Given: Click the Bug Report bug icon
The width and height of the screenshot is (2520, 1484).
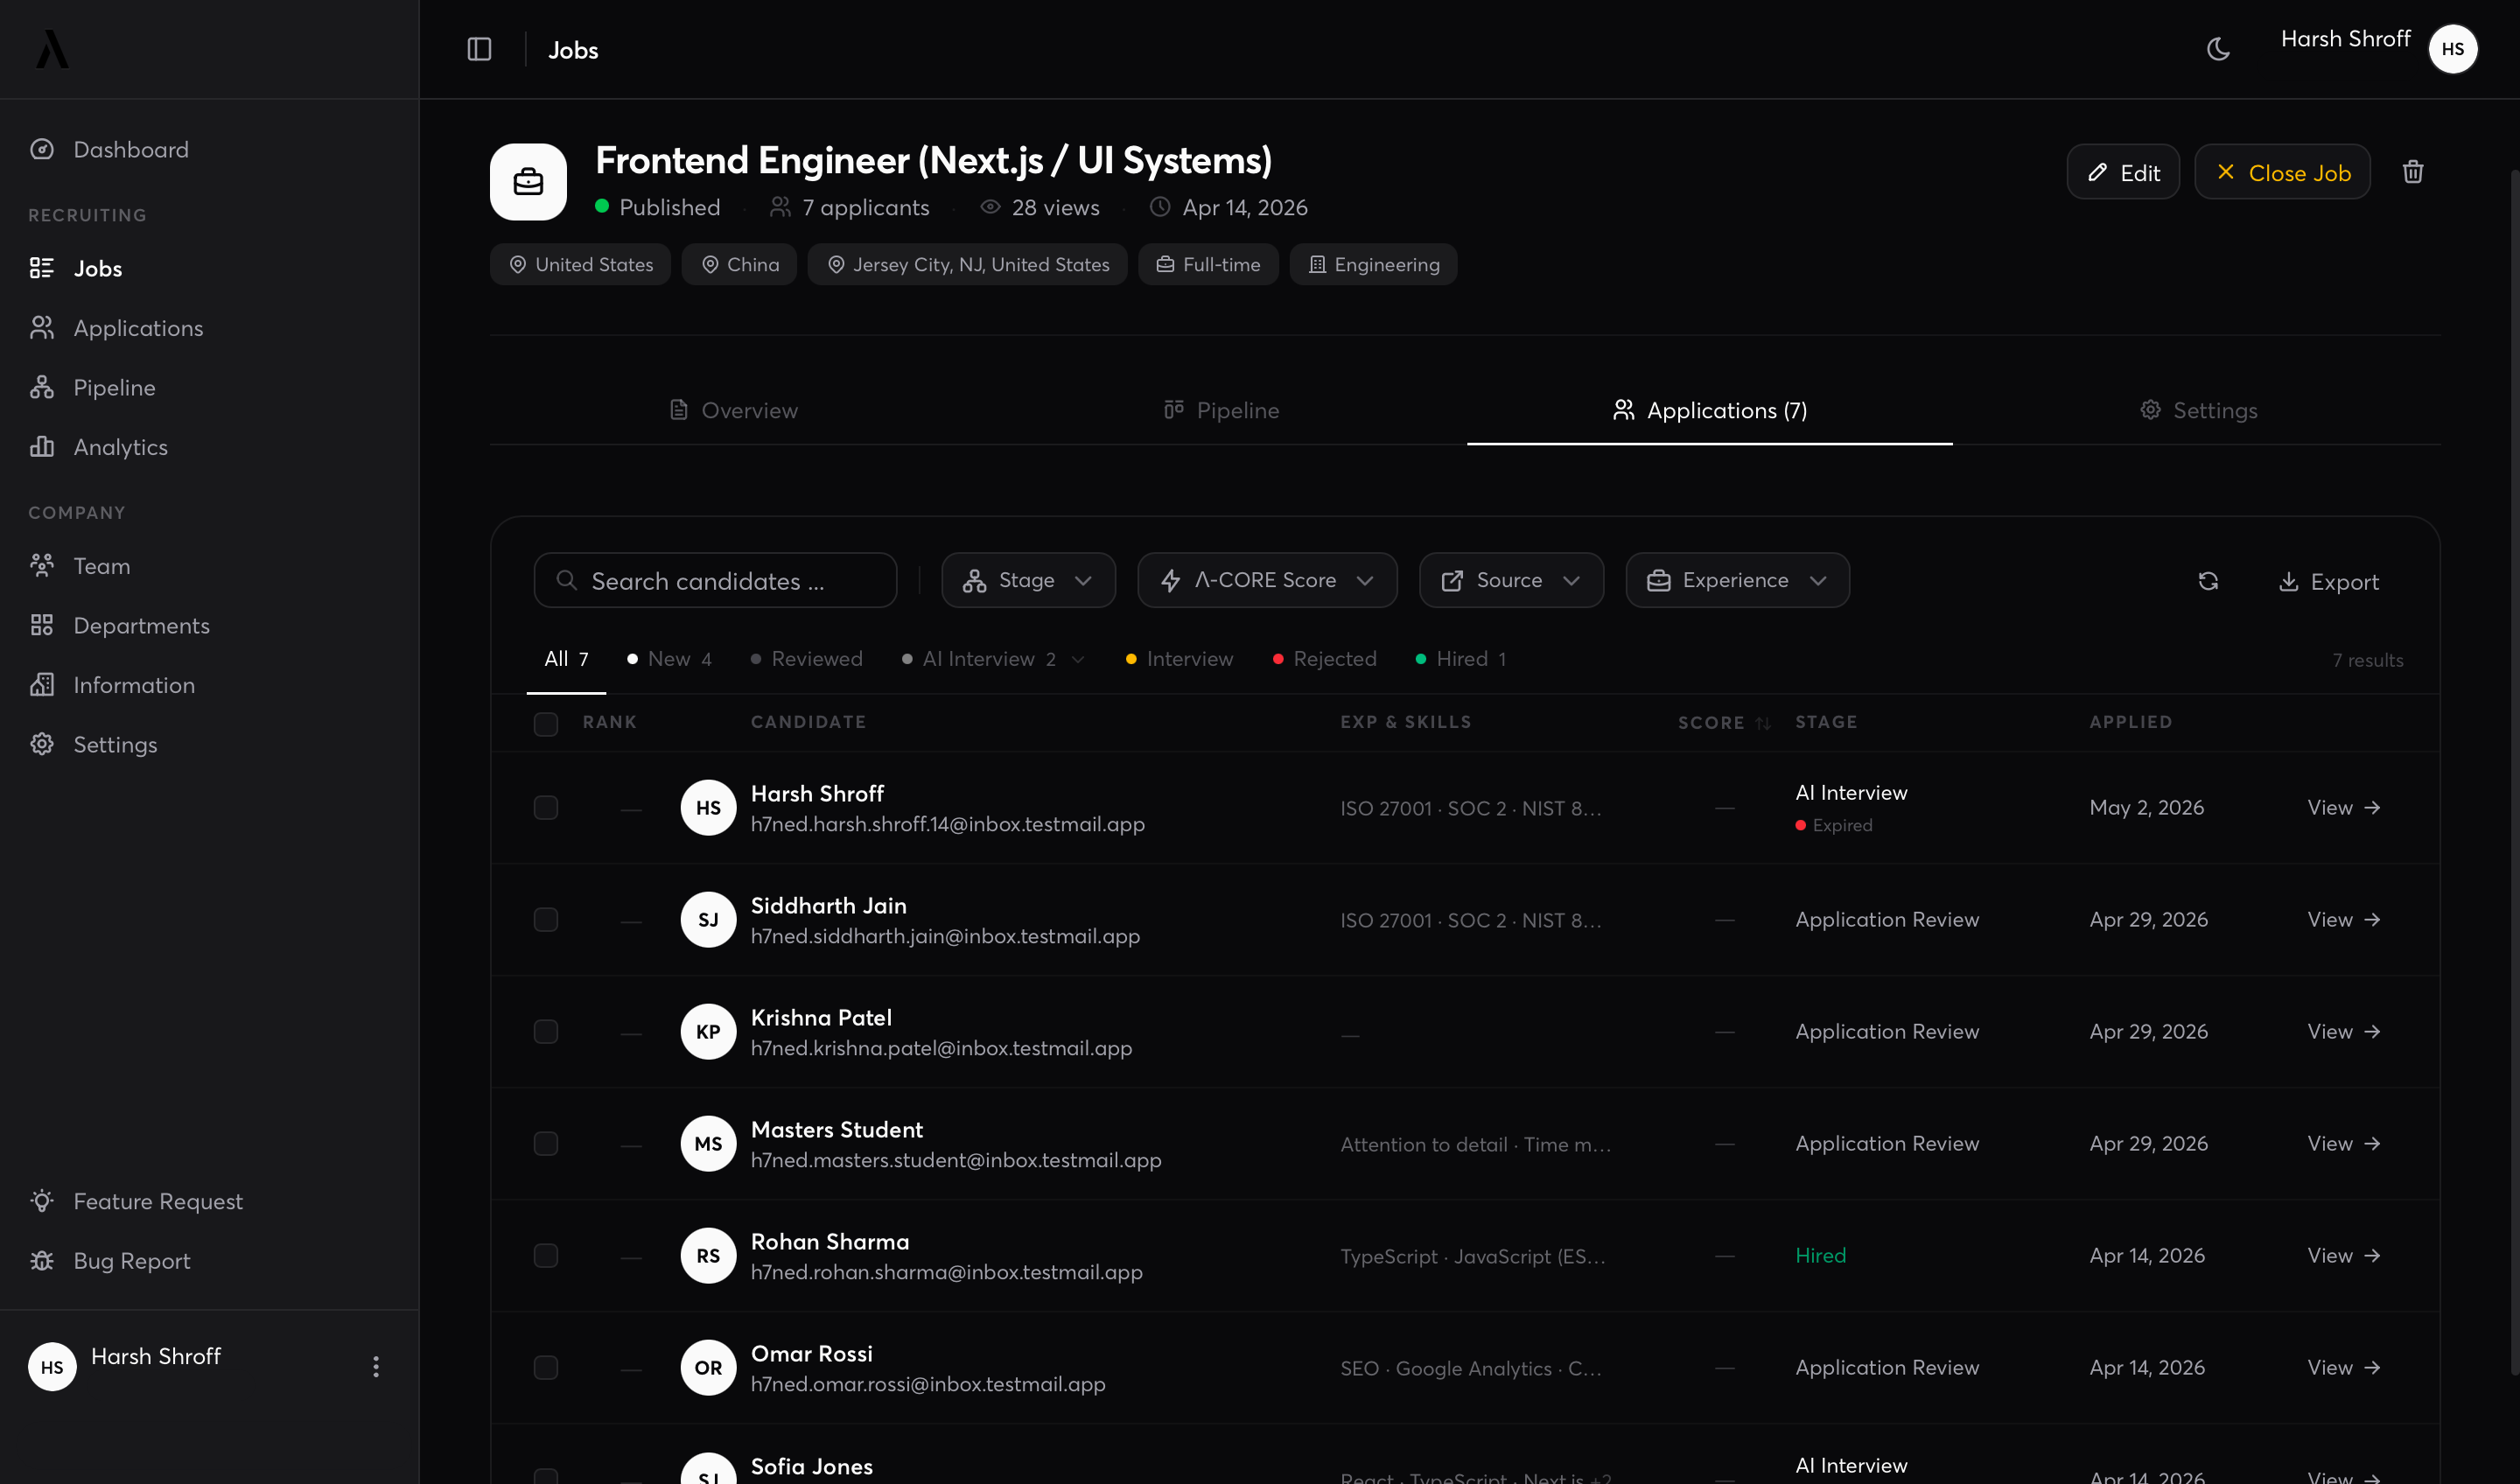Looking at the screenshot, I should 42,1260.
